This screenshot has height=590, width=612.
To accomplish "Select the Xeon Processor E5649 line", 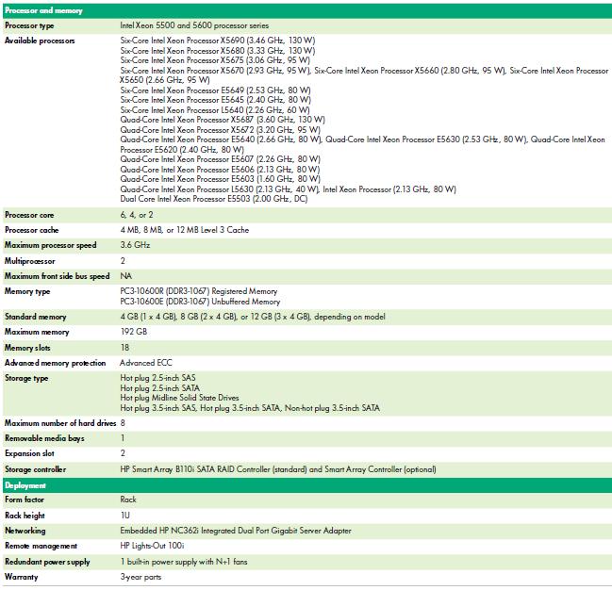I will click(x=215, y=90).
